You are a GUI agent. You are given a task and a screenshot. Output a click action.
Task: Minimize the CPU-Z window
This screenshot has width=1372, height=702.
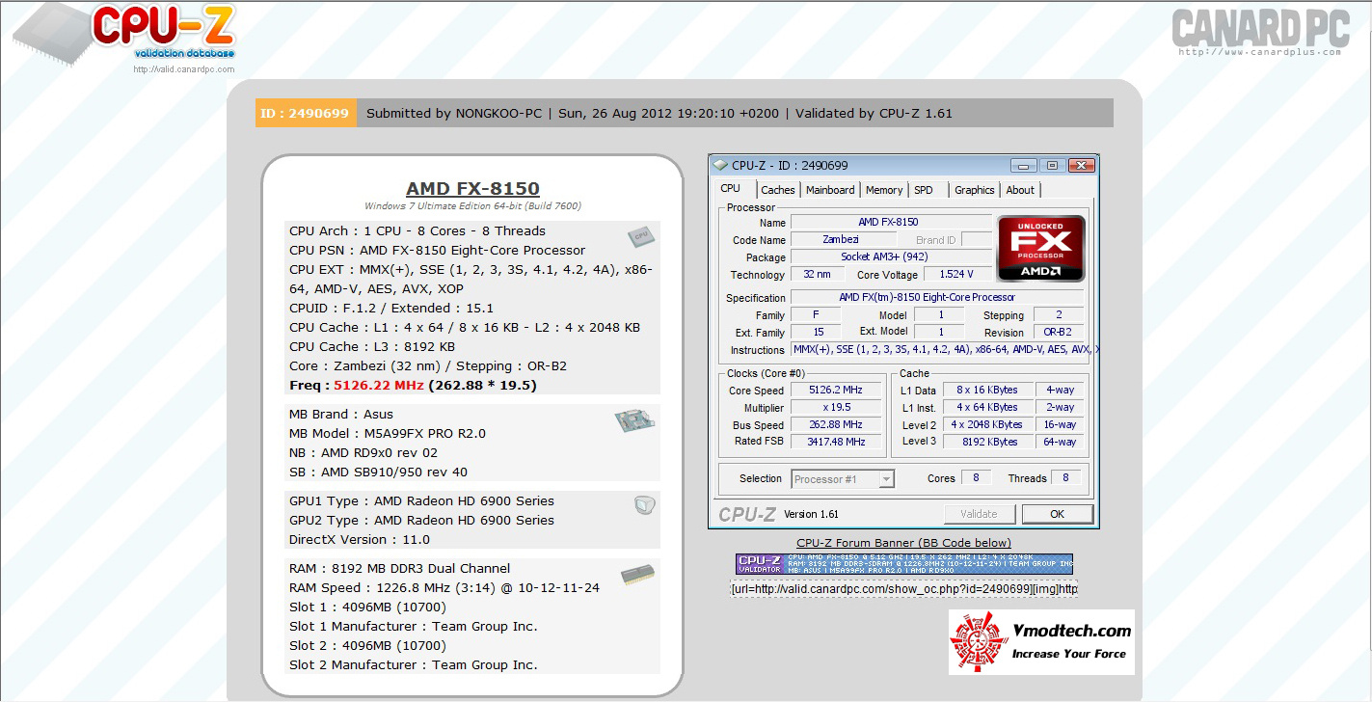click(x=1024, y=165)
